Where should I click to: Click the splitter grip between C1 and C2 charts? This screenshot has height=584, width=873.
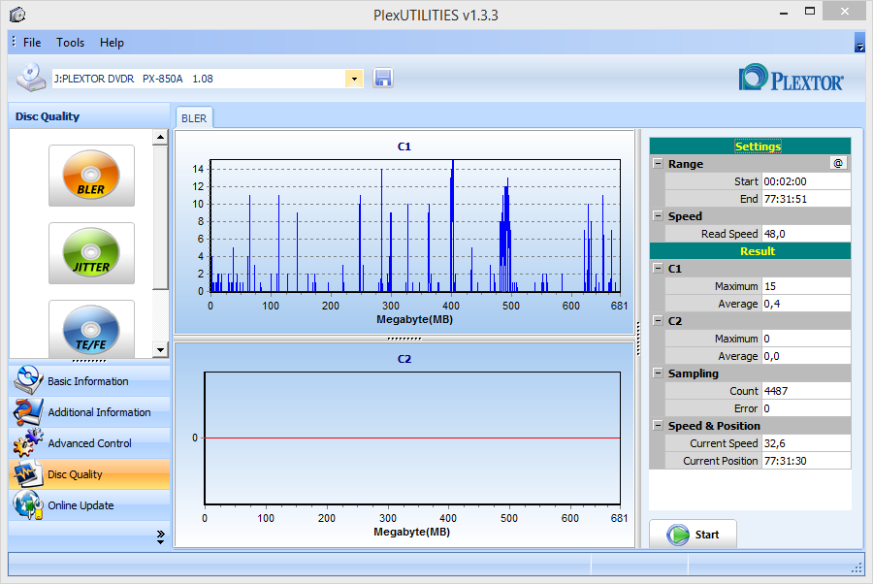pos(404,338)
